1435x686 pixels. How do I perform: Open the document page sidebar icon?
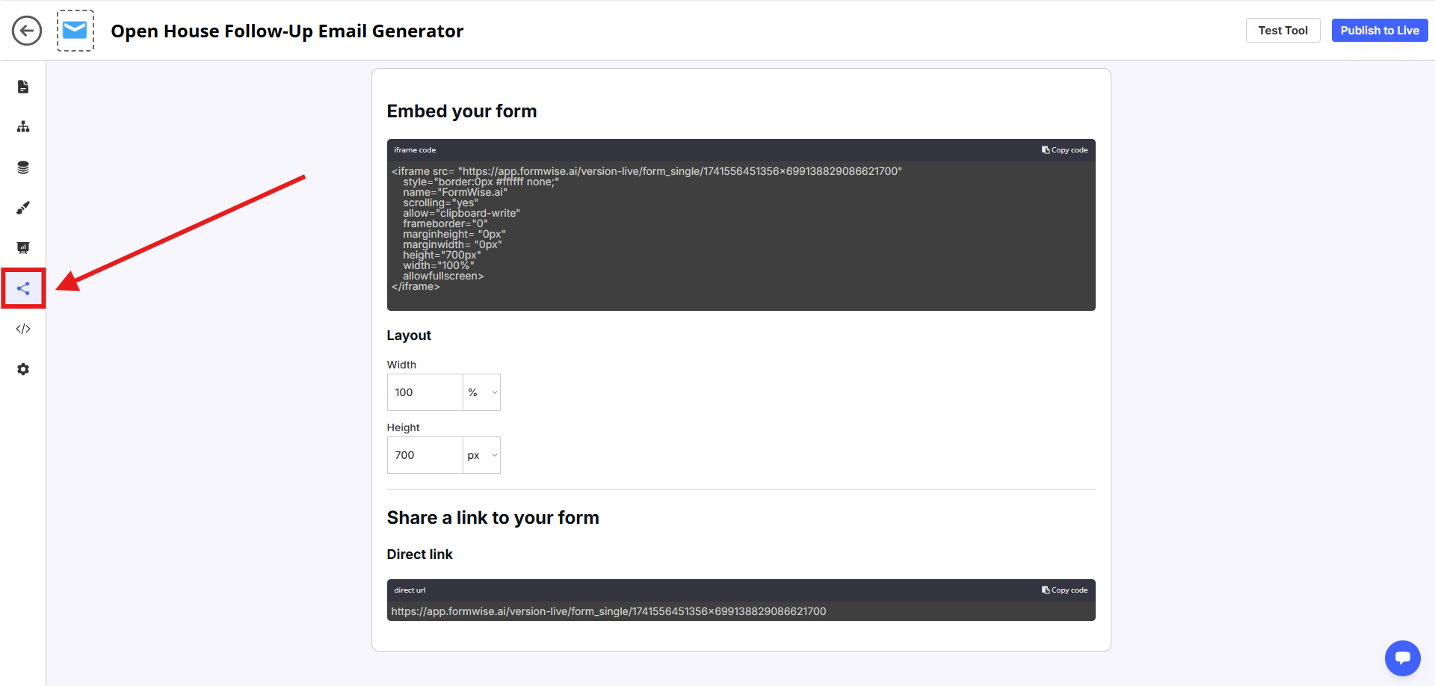(x=23, y=87)
